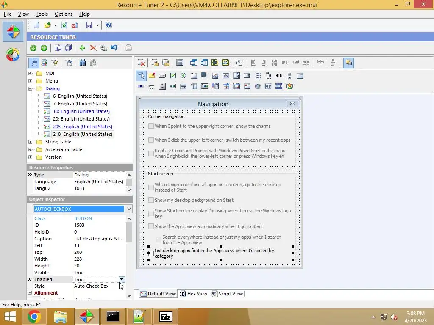Check 'Show the Apps view automatically' box
This screenshot has width=434, height=325.
(x=151, y=226)
